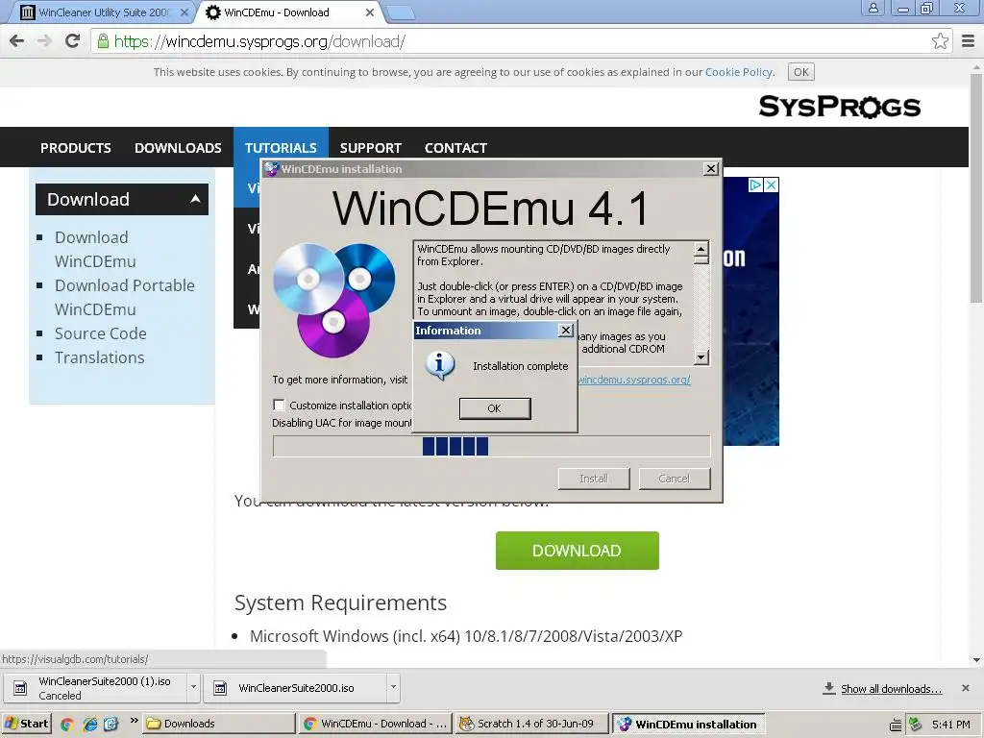
Task: Switch to WinCDEmu - Download taskbar item
Action: coord(376,724)
